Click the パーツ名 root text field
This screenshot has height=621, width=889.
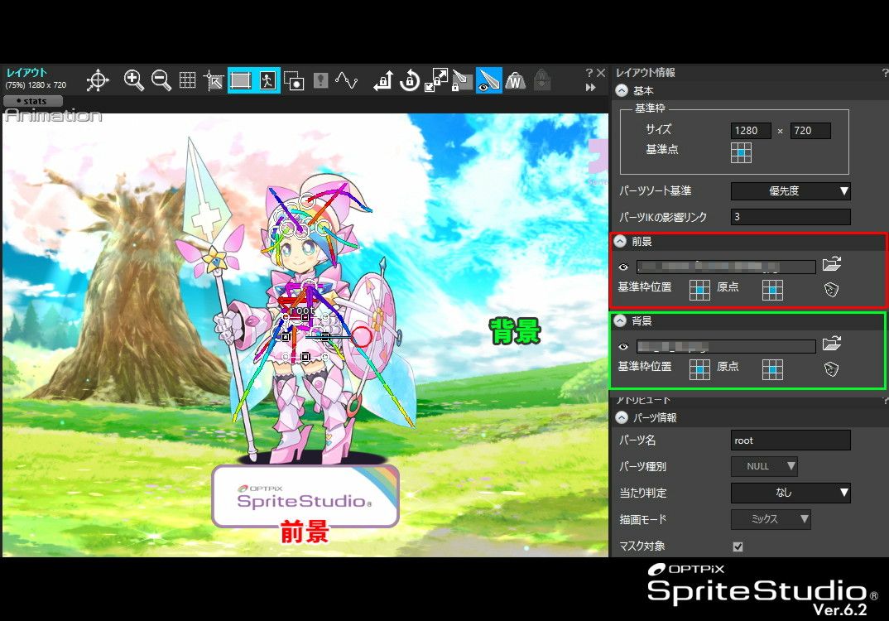click(790, 440)
